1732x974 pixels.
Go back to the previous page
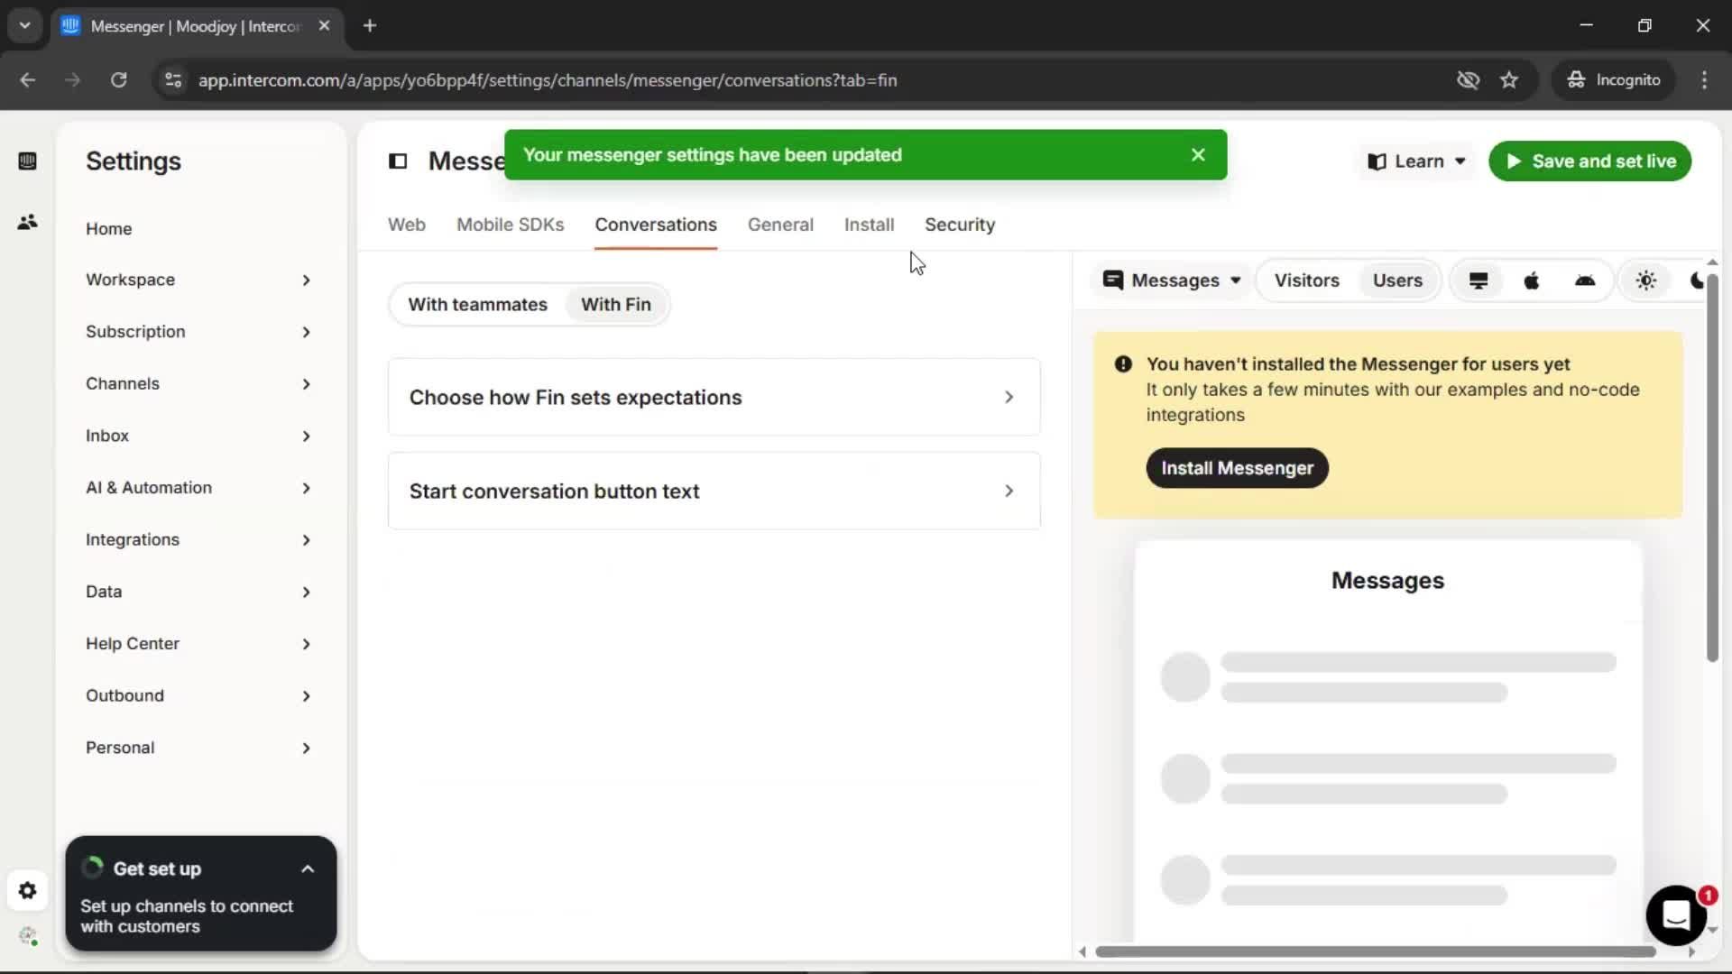[28, 80]
